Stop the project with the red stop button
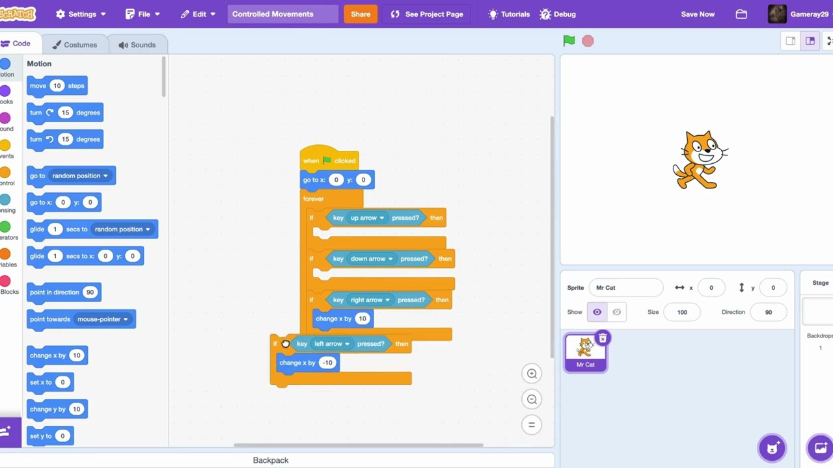Image resolution: width=833 pixels, height=468 pixels. click(x=588, y=41)
